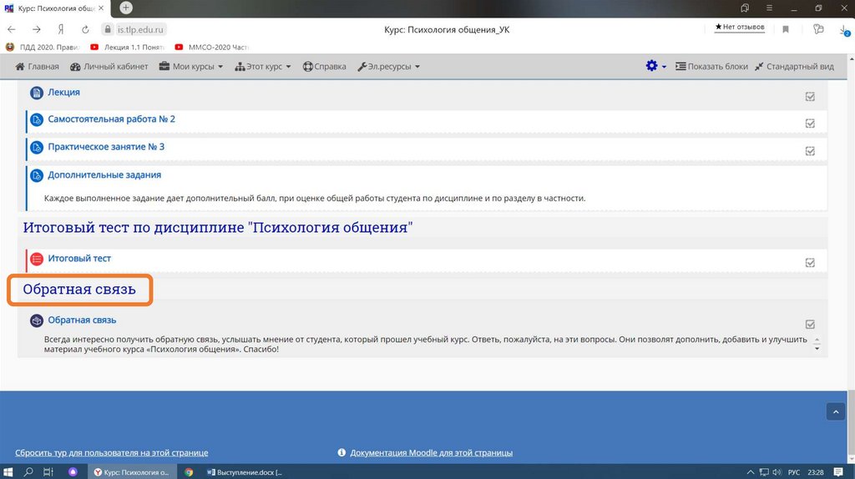Click the scroll-to-top arrow button

point(835,411)
